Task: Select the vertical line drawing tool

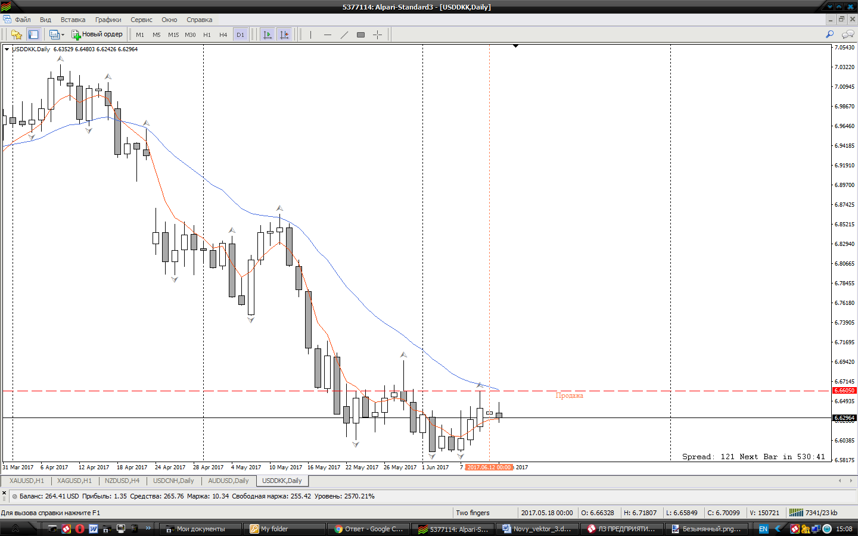Action: [x=310, y=35]
